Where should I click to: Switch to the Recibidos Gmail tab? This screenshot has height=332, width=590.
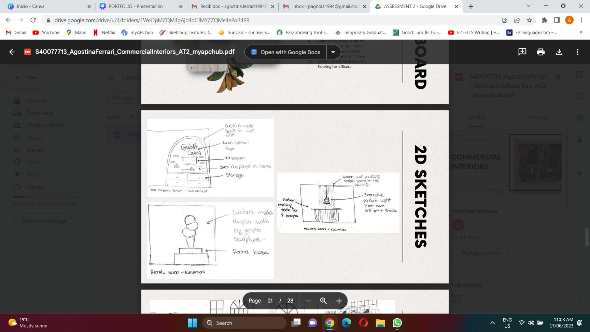(x=233, y=6)
